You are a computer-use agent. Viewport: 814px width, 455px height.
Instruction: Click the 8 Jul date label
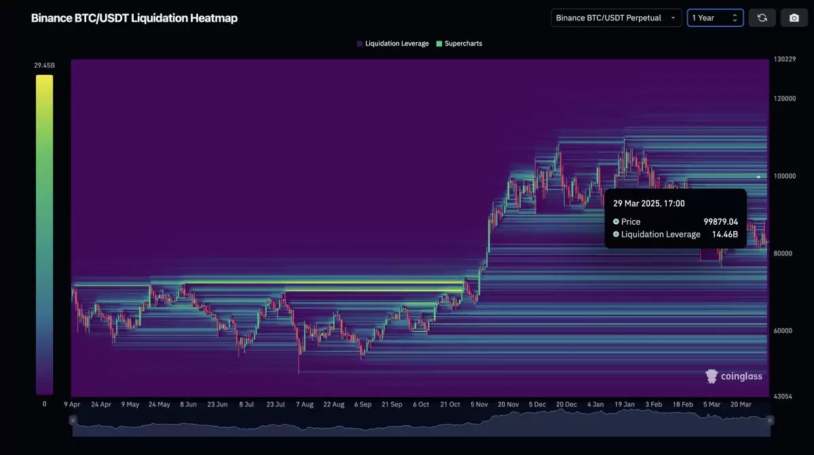pyautogui.click(x=246, y=405)
